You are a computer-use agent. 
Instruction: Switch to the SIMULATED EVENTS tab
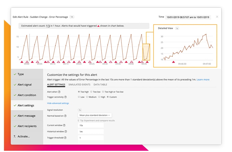coord(79,85)
